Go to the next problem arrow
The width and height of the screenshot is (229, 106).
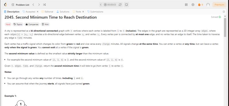(39, 5)
